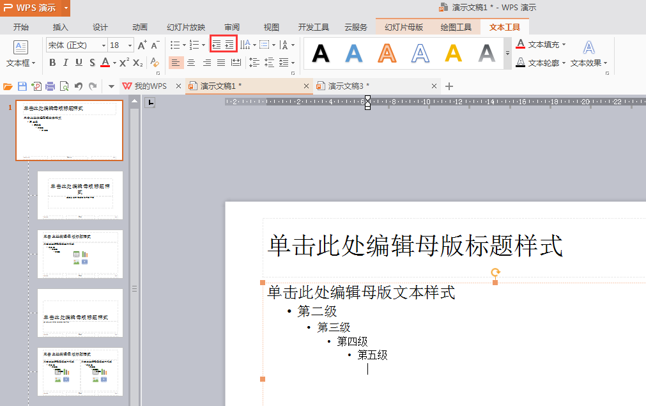Toggle bold formatting
The width and height of the screenshot is (646, 406).
tap(52, 62)
